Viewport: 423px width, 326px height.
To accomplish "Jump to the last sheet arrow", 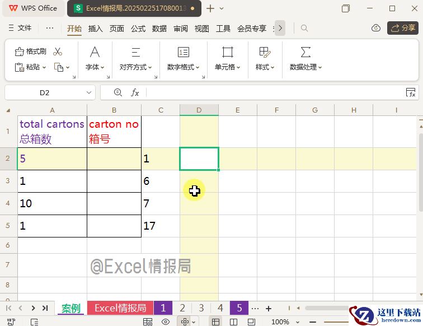I will point(45,308).
